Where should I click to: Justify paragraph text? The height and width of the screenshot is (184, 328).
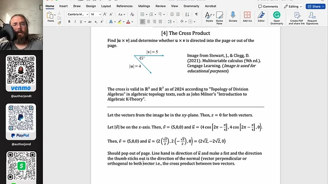click(160, 22)
